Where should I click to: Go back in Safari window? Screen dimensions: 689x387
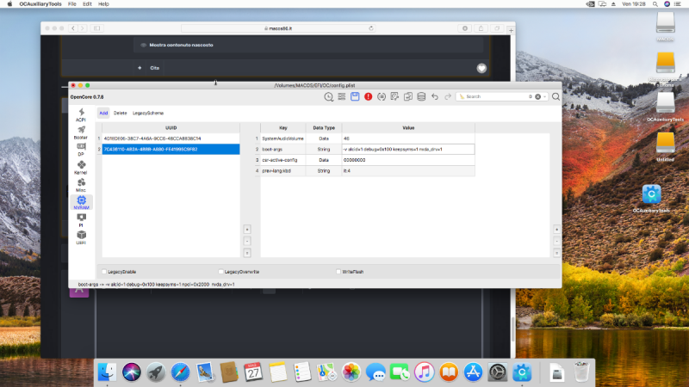pyautogui.click(x=73, y=28)
